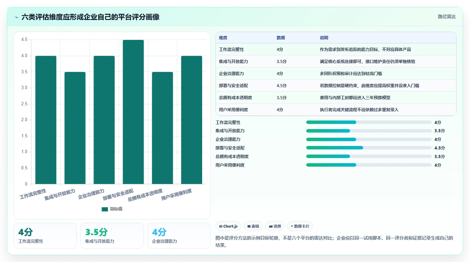Click the lightning icon beside the title
The height and width of the screenshot is (262, 470).
[16, 17]
